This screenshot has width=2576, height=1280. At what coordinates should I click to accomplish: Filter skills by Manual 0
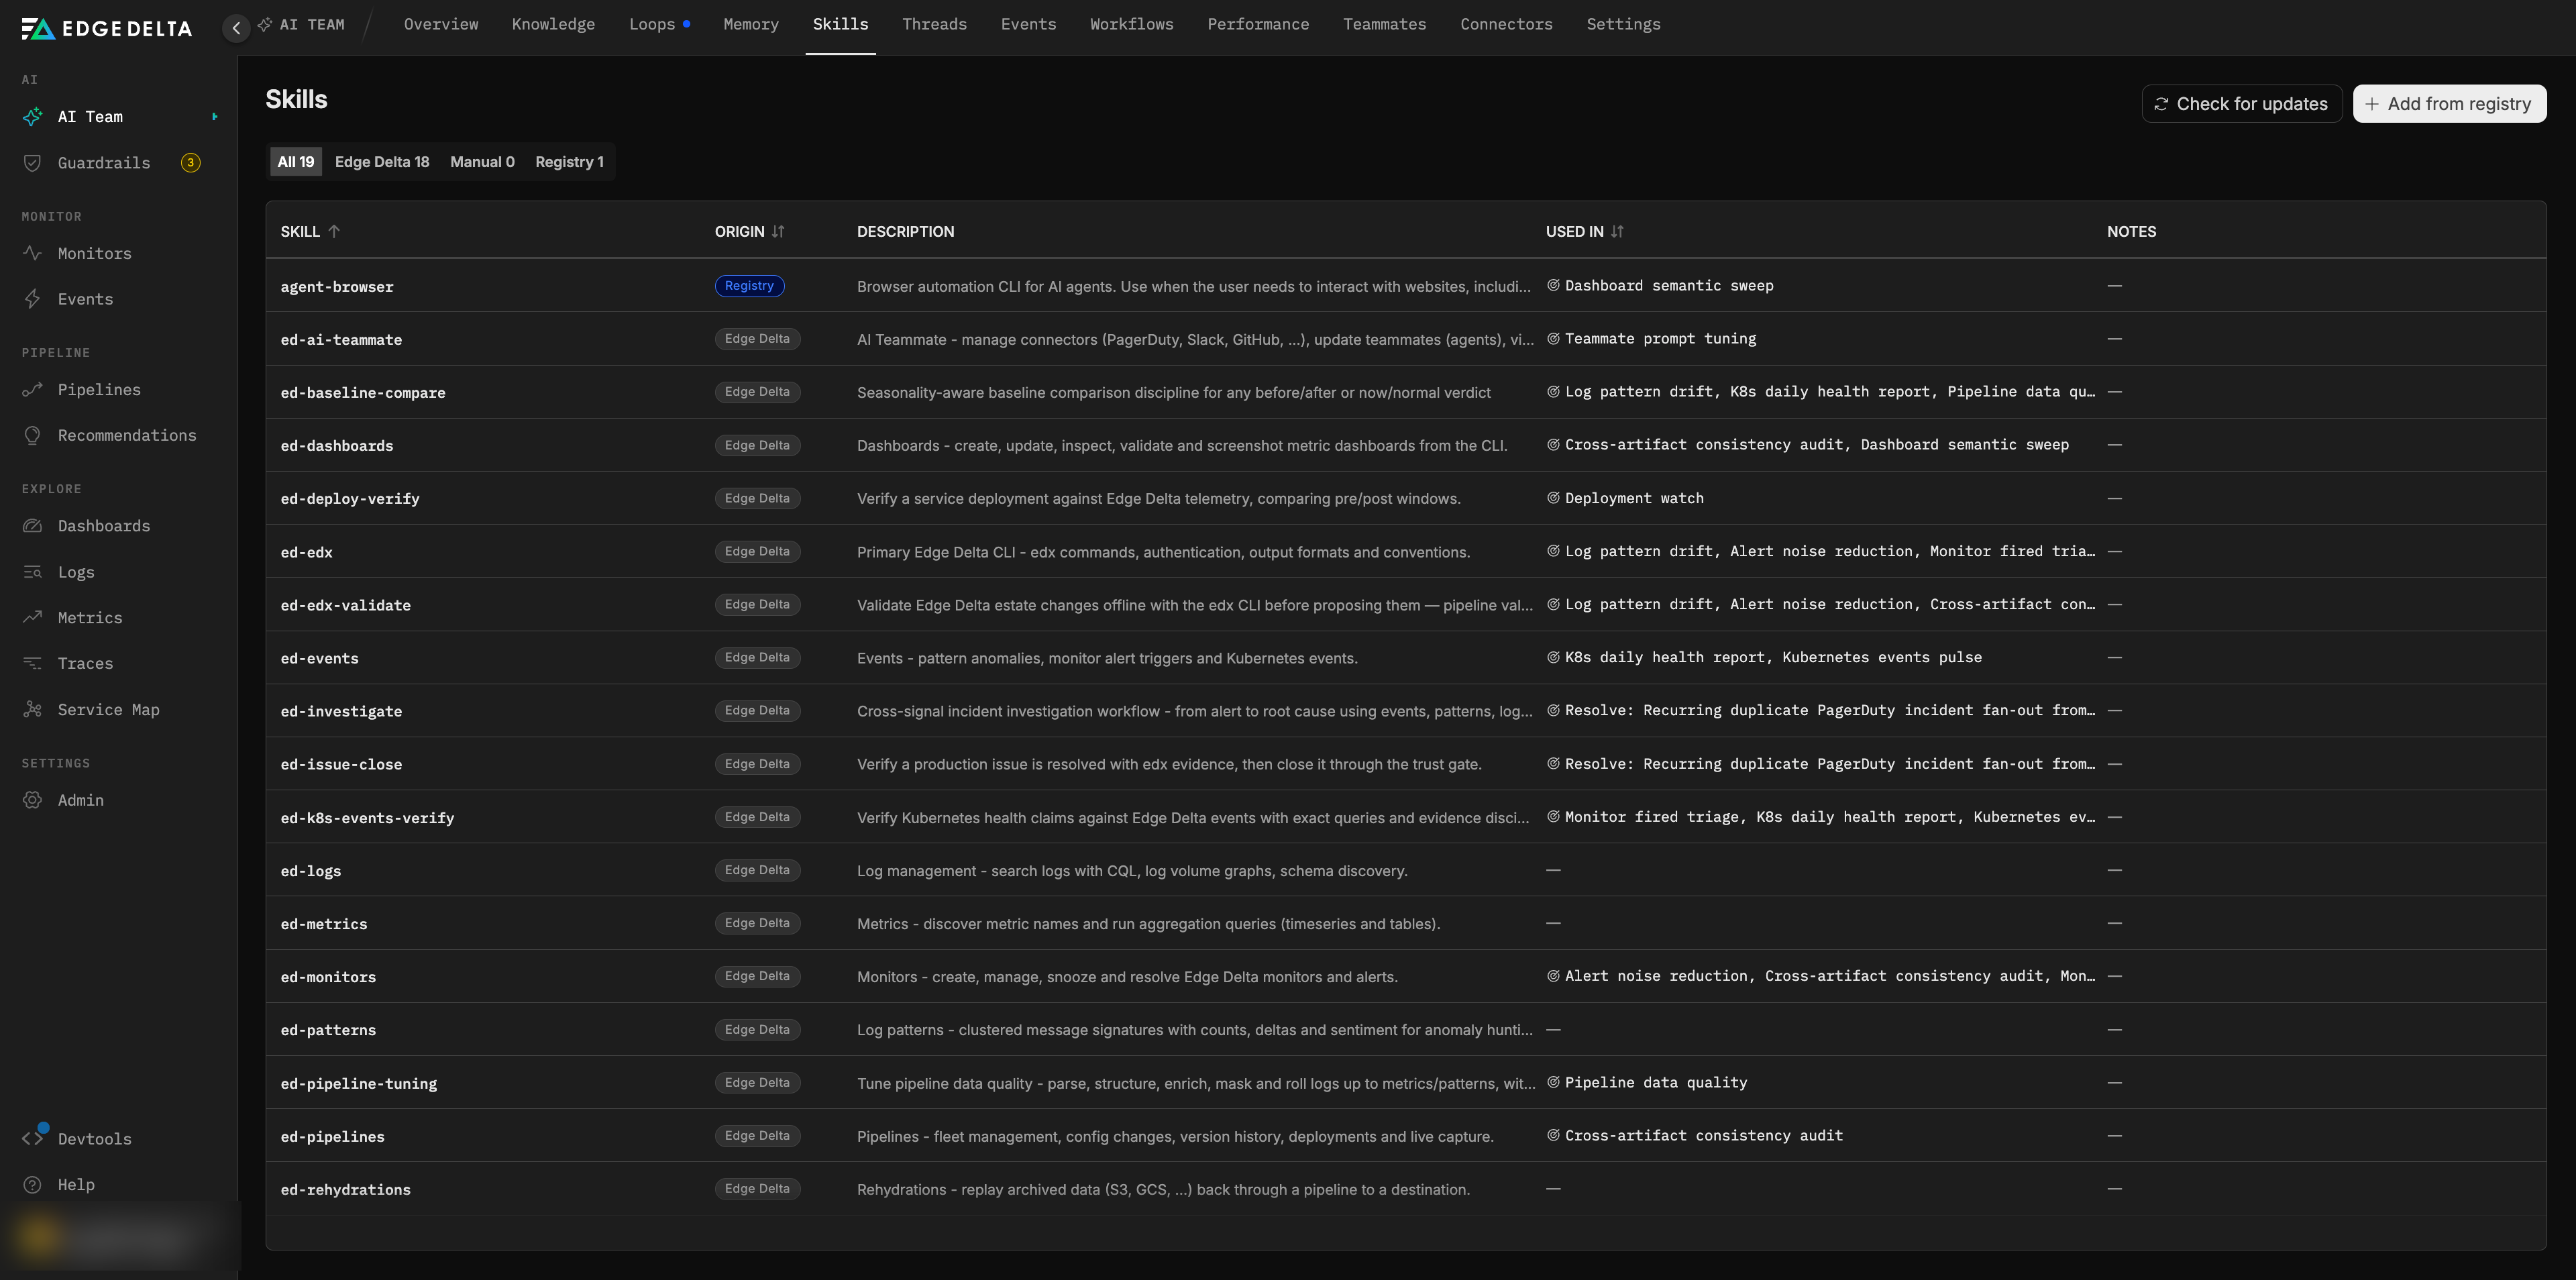(x=482, y=162)
